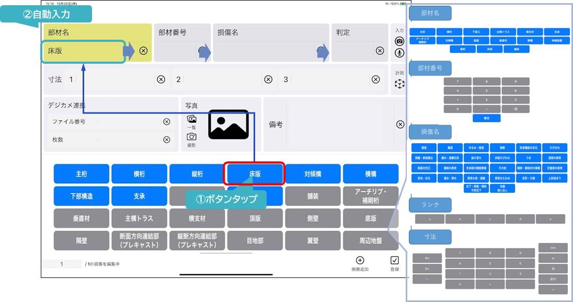This screenshot has width=573, height=302.
Task: Clear the ファイル番号 field
Action: (166, 122)
